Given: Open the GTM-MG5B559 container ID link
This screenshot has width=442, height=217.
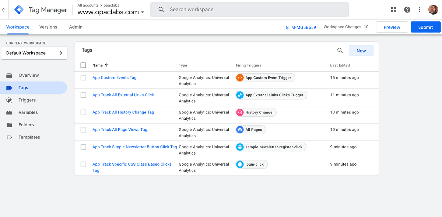Looking at the screenshot, I should [301, 27].
